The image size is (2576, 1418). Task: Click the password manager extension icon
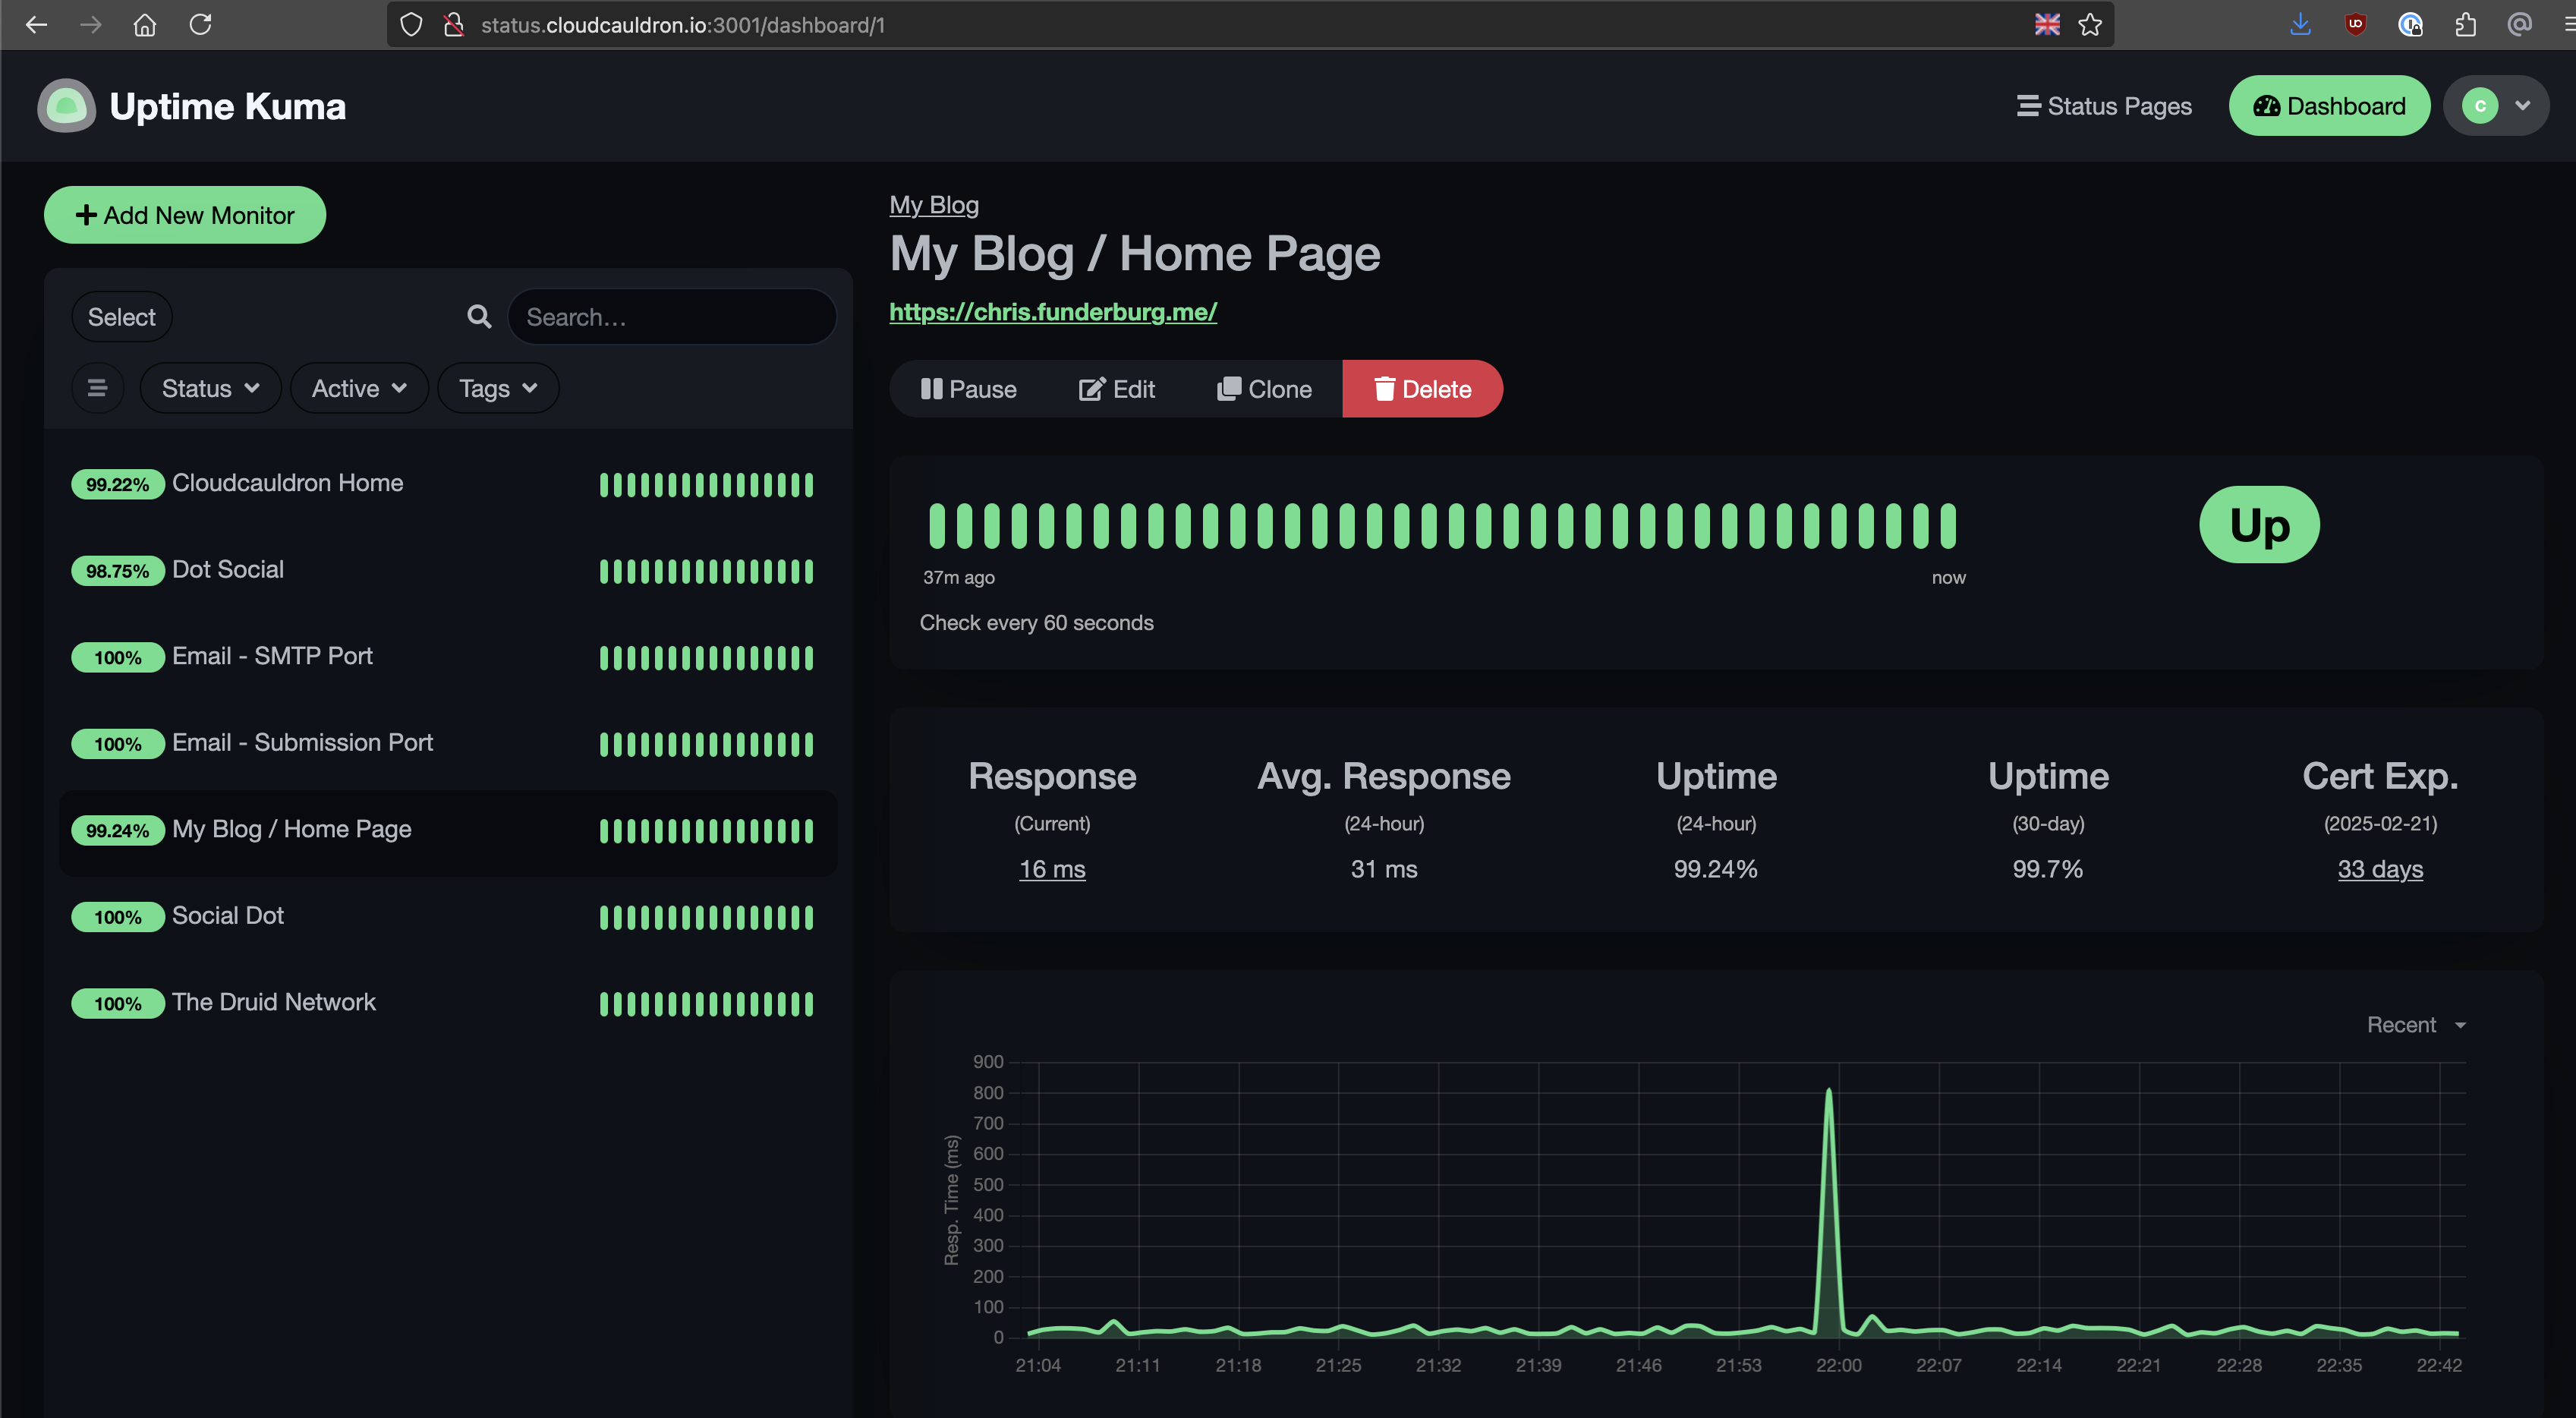pos(2410,24)
